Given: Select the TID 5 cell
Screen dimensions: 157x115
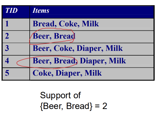Looking at the screenshot, I should (x=16, y=74).
